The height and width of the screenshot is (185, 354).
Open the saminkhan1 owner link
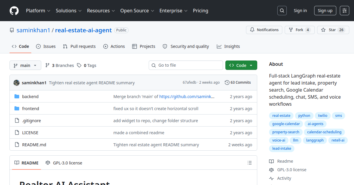pos(33,30)
